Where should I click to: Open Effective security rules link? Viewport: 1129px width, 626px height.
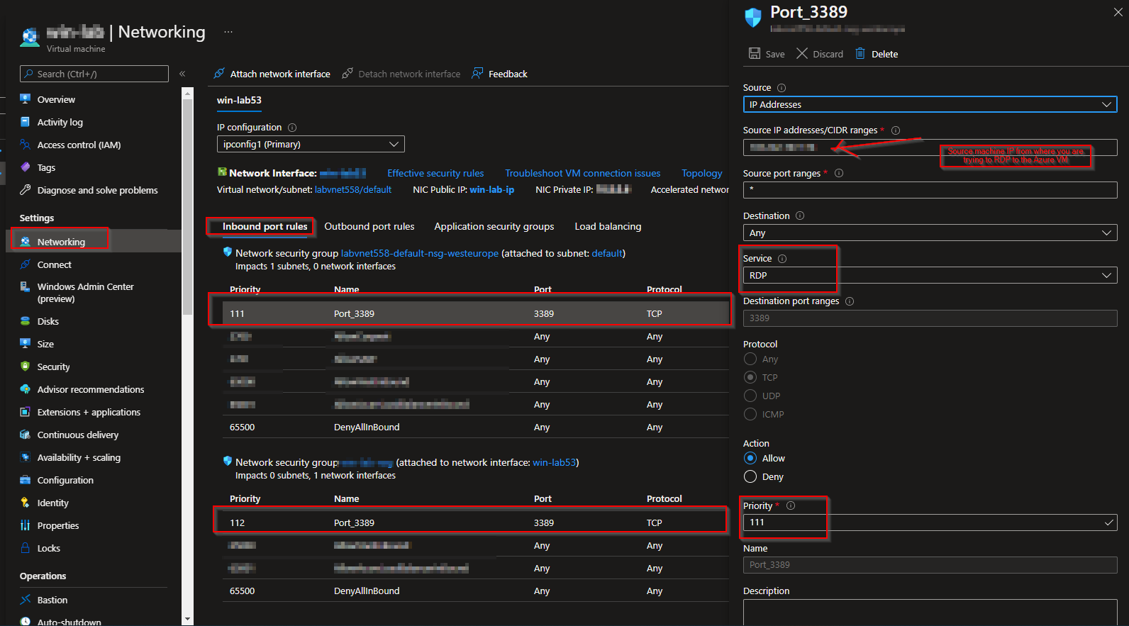coord(435,173)
